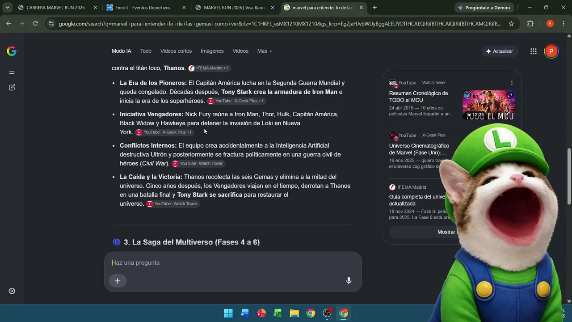
Task: Open the Google apps grid
Action: (x=533, y=51)
